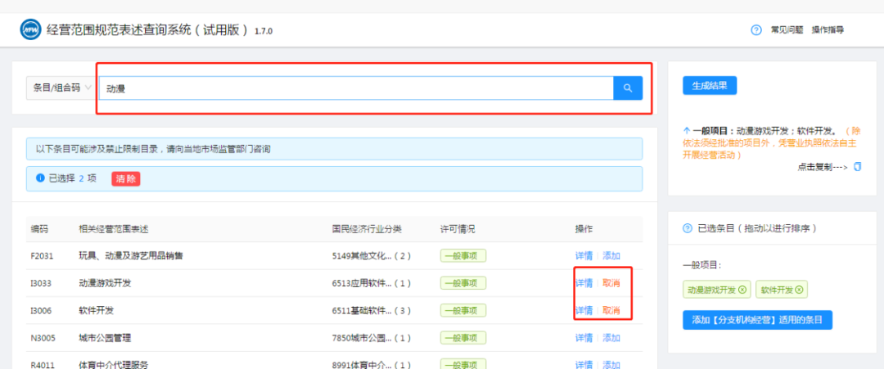View 详情 for 玩具、动漫及游艺用品销售
The height and width of the screenshot is (369, 884).
(x=584, y=256)
